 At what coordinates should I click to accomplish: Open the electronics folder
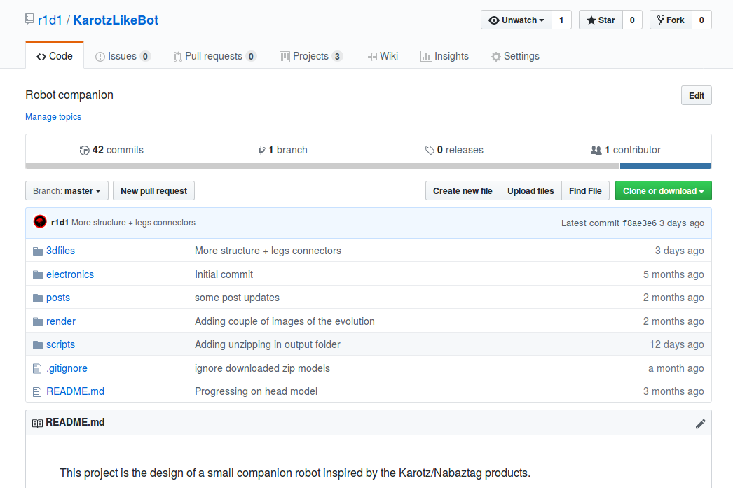70,274
